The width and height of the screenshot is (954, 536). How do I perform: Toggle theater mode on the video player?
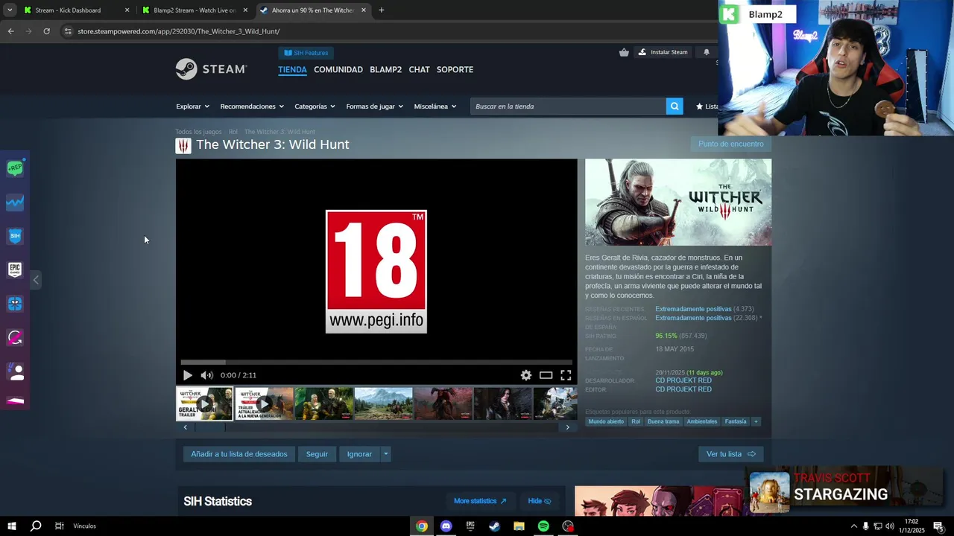click(x=546, y=375)
